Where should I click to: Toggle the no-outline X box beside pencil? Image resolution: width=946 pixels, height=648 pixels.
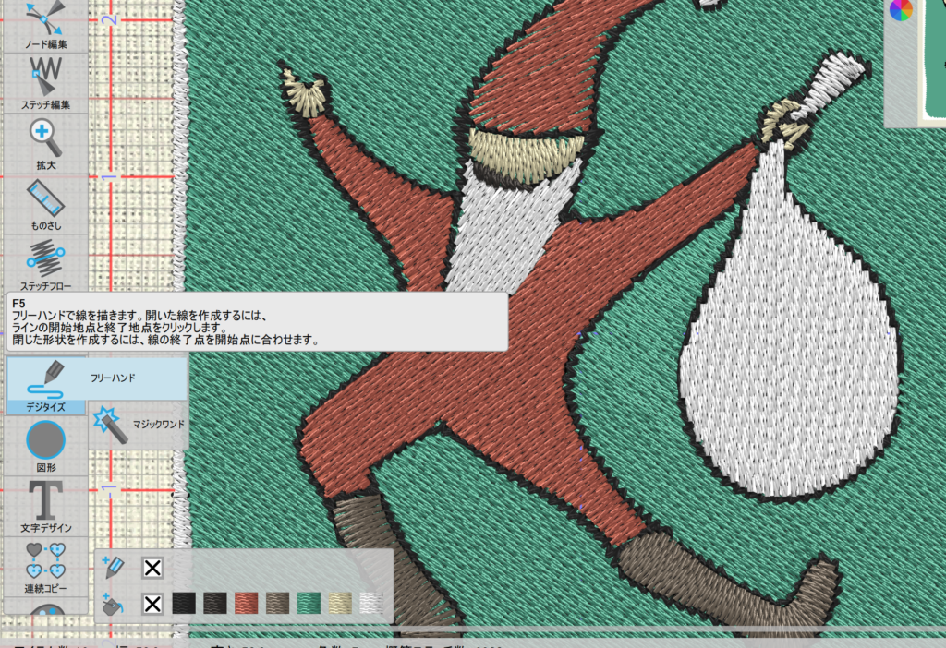tap(152, 568)
